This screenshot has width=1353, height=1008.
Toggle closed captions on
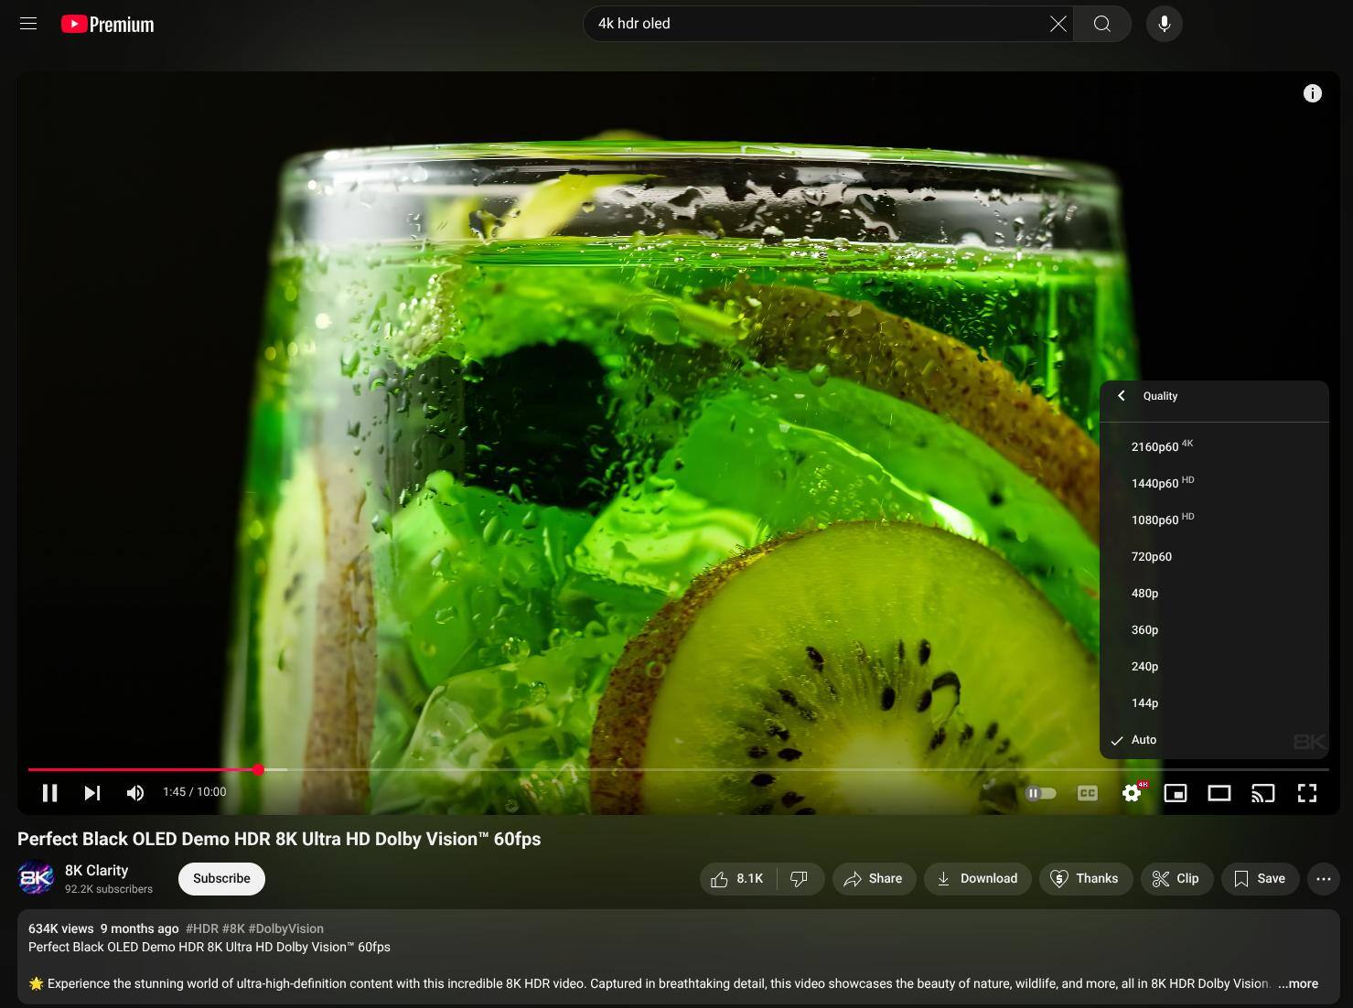[x=1087, y=793]
